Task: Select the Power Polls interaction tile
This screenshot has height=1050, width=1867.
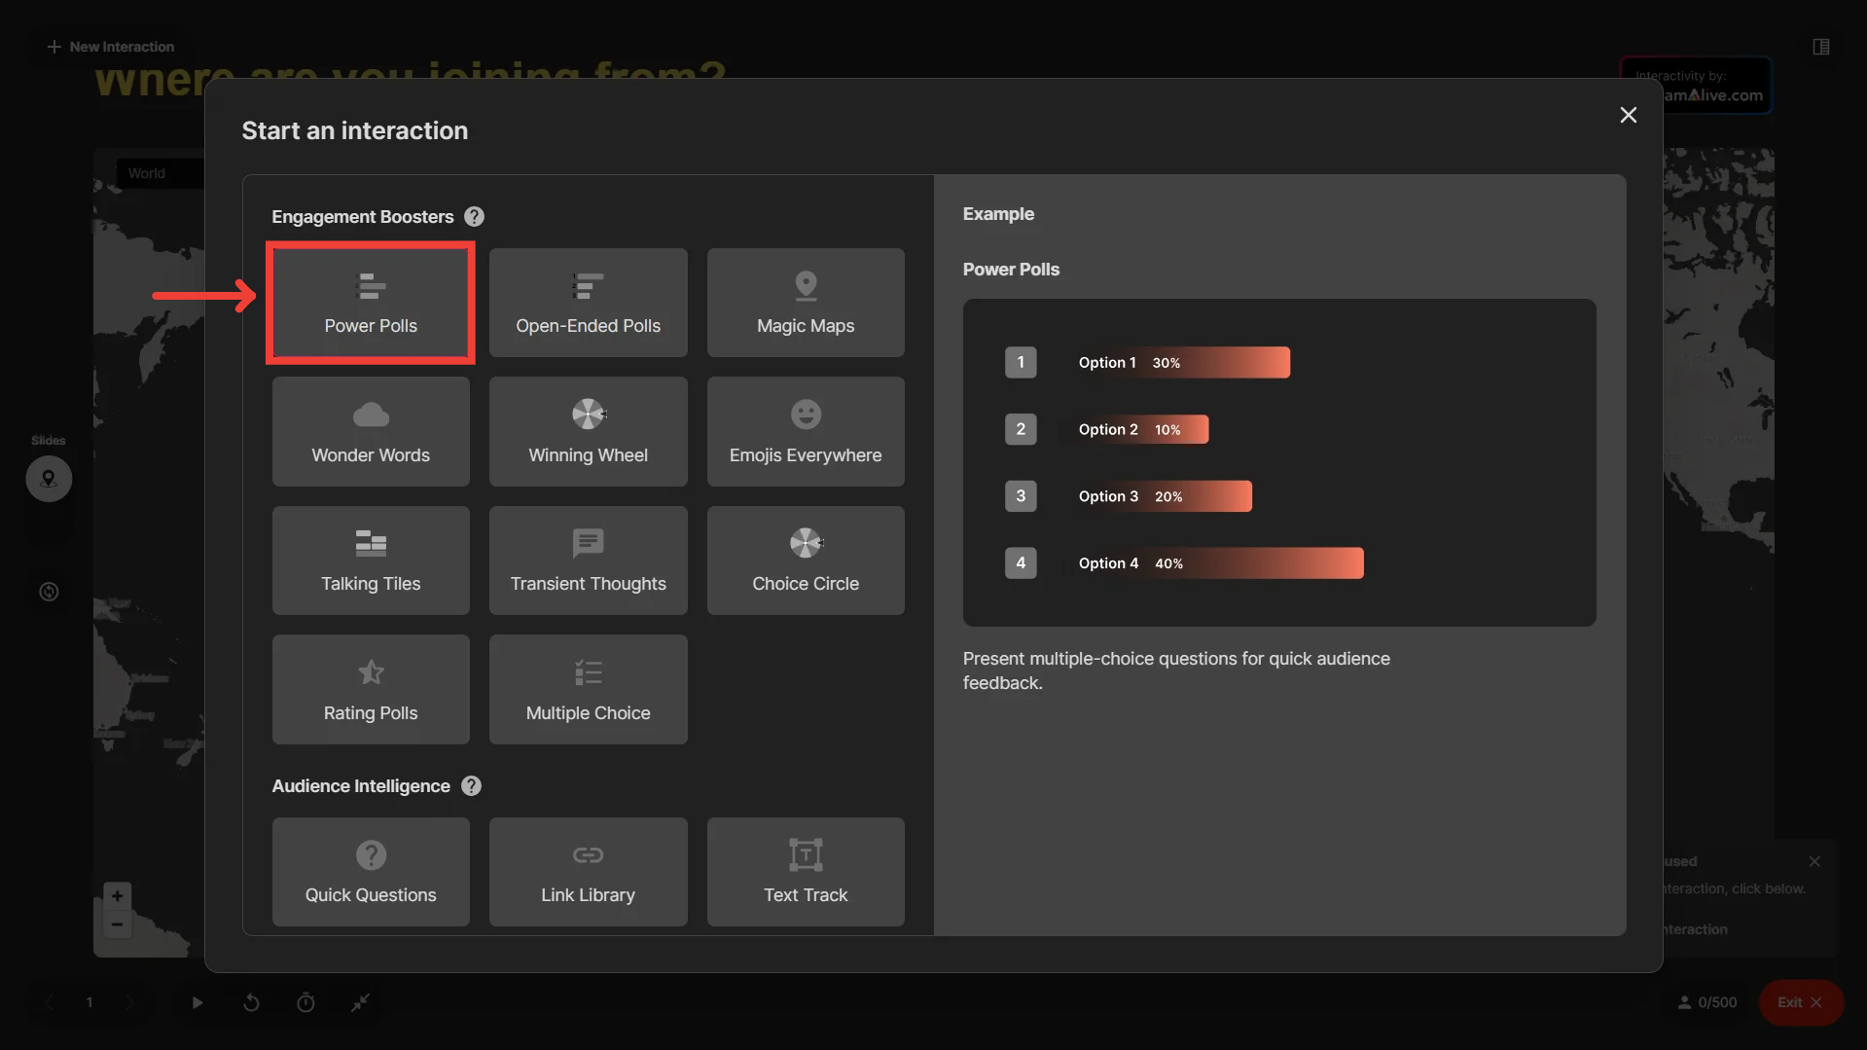Action: tap(370, 304)
